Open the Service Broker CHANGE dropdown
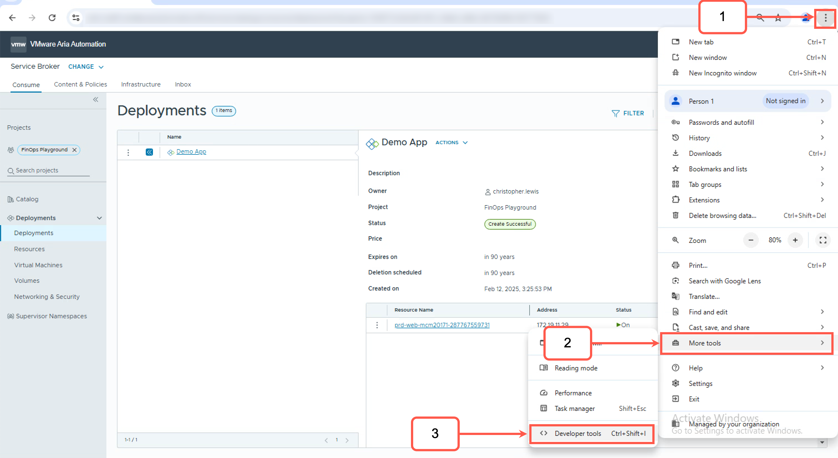838x458 pixels. [86, 67]
